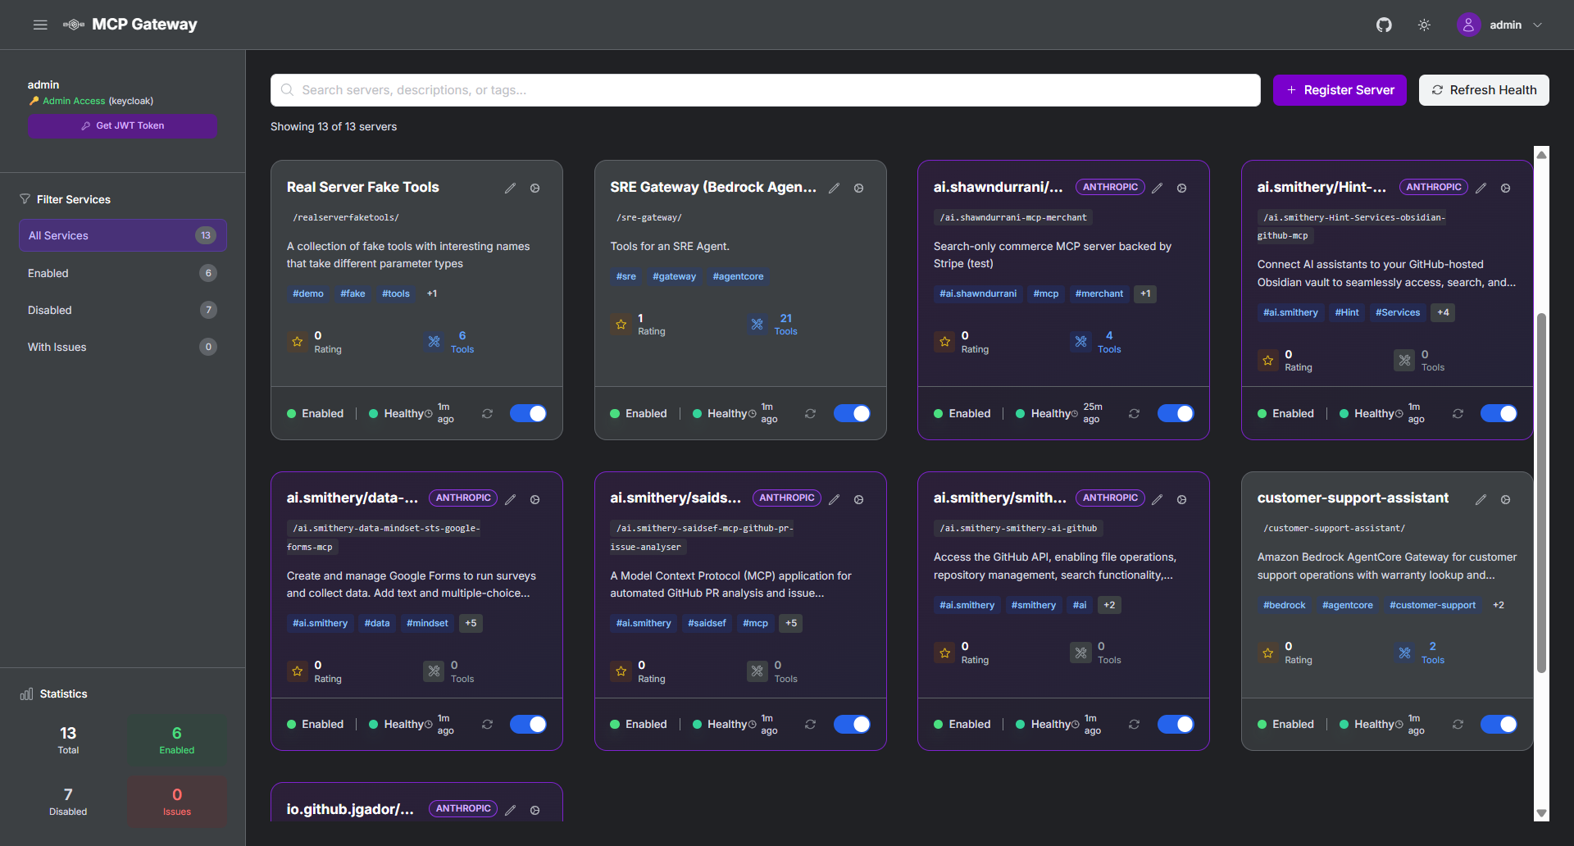Edit the Real Server Fake Tools card
The image size is (1574, 846).
point(510,188)
